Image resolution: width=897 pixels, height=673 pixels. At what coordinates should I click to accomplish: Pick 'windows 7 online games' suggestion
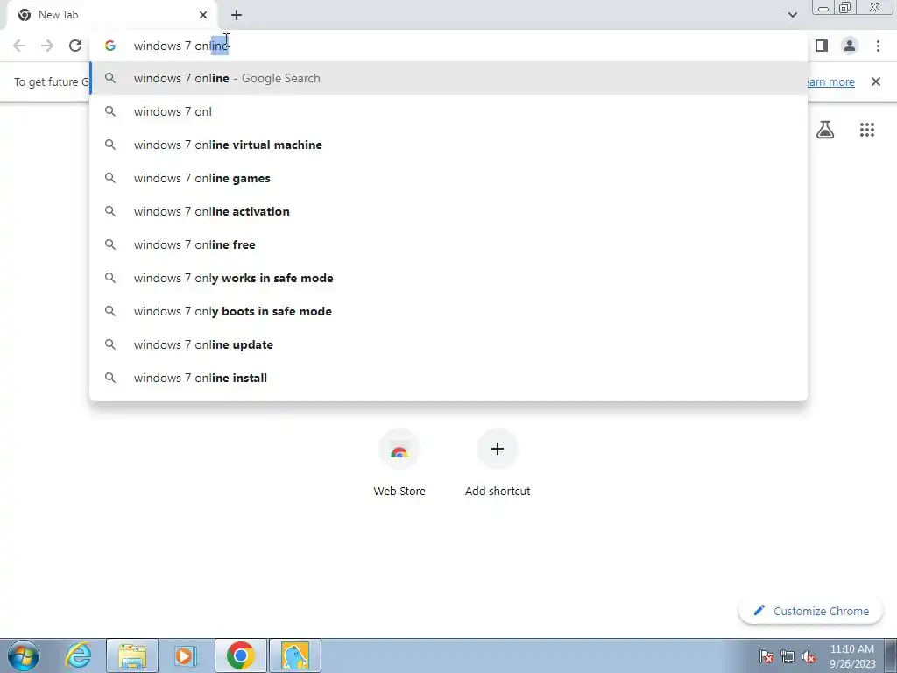448,178
